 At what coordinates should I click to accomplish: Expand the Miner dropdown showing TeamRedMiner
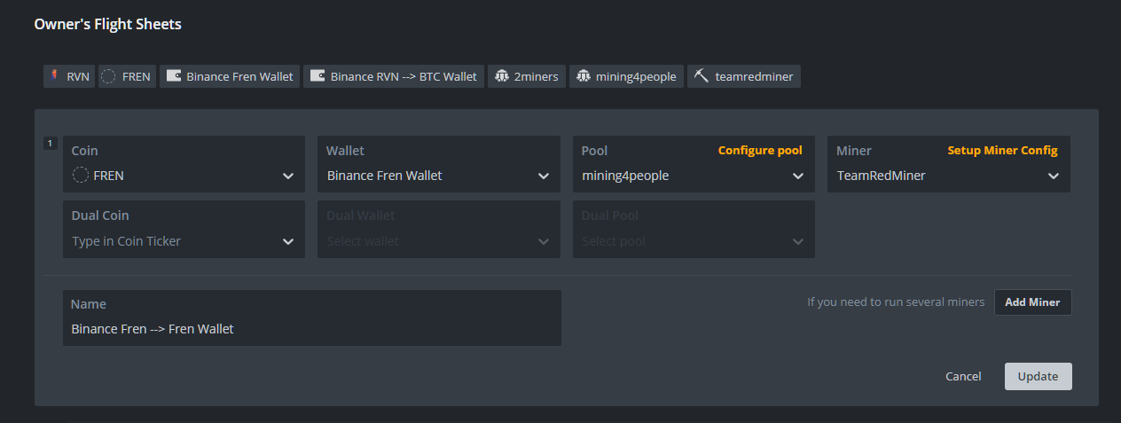click(x=947, y=176)
